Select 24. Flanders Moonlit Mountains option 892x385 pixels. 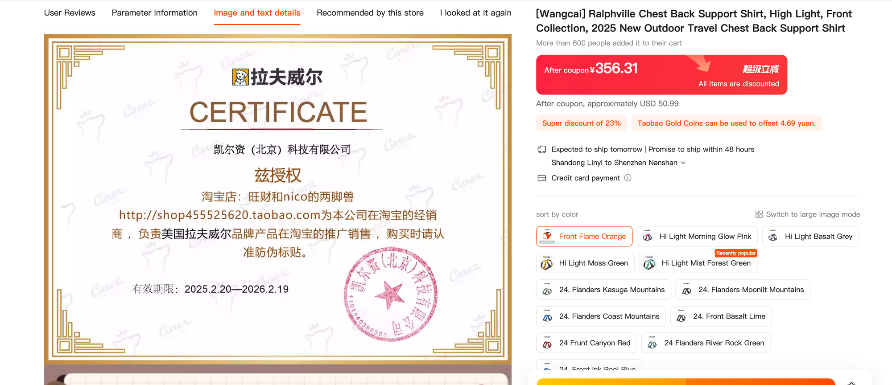point(743,290)
